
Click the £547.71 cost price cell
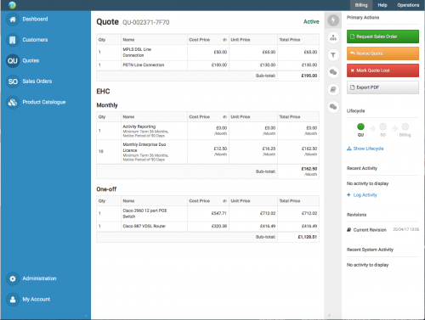219,213
